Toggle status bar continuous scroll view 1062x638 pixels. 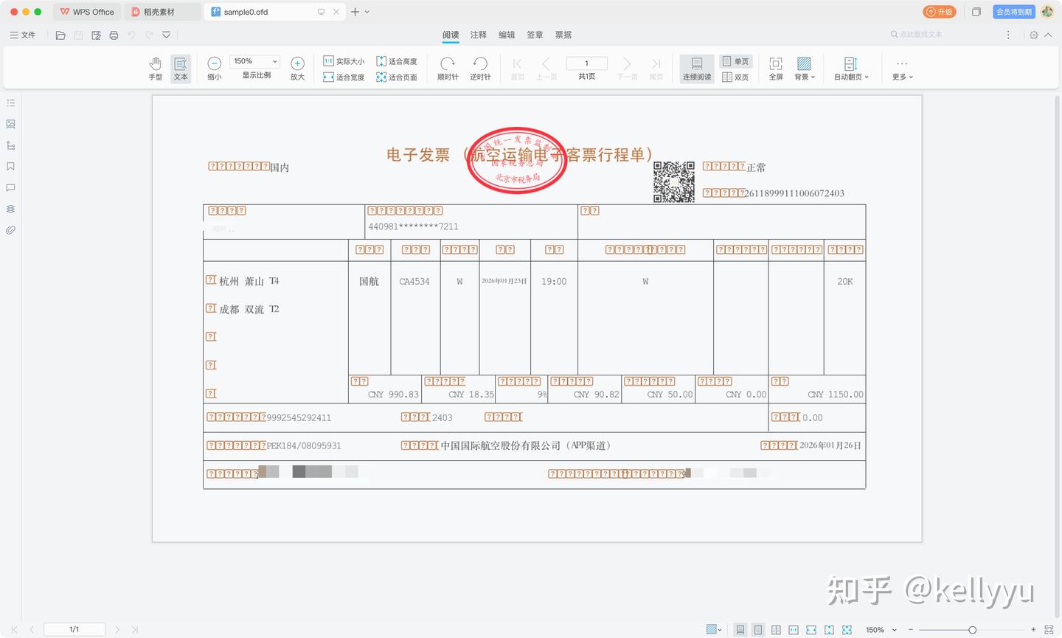[740, 630]
